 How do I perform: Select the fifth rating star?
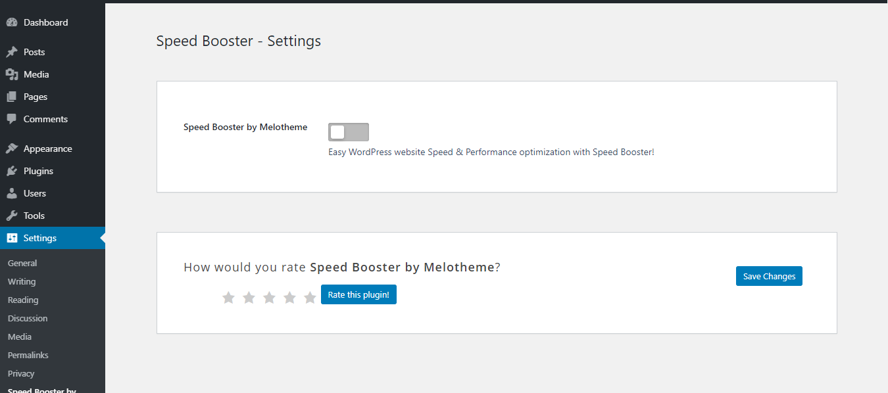pos(310,298)
